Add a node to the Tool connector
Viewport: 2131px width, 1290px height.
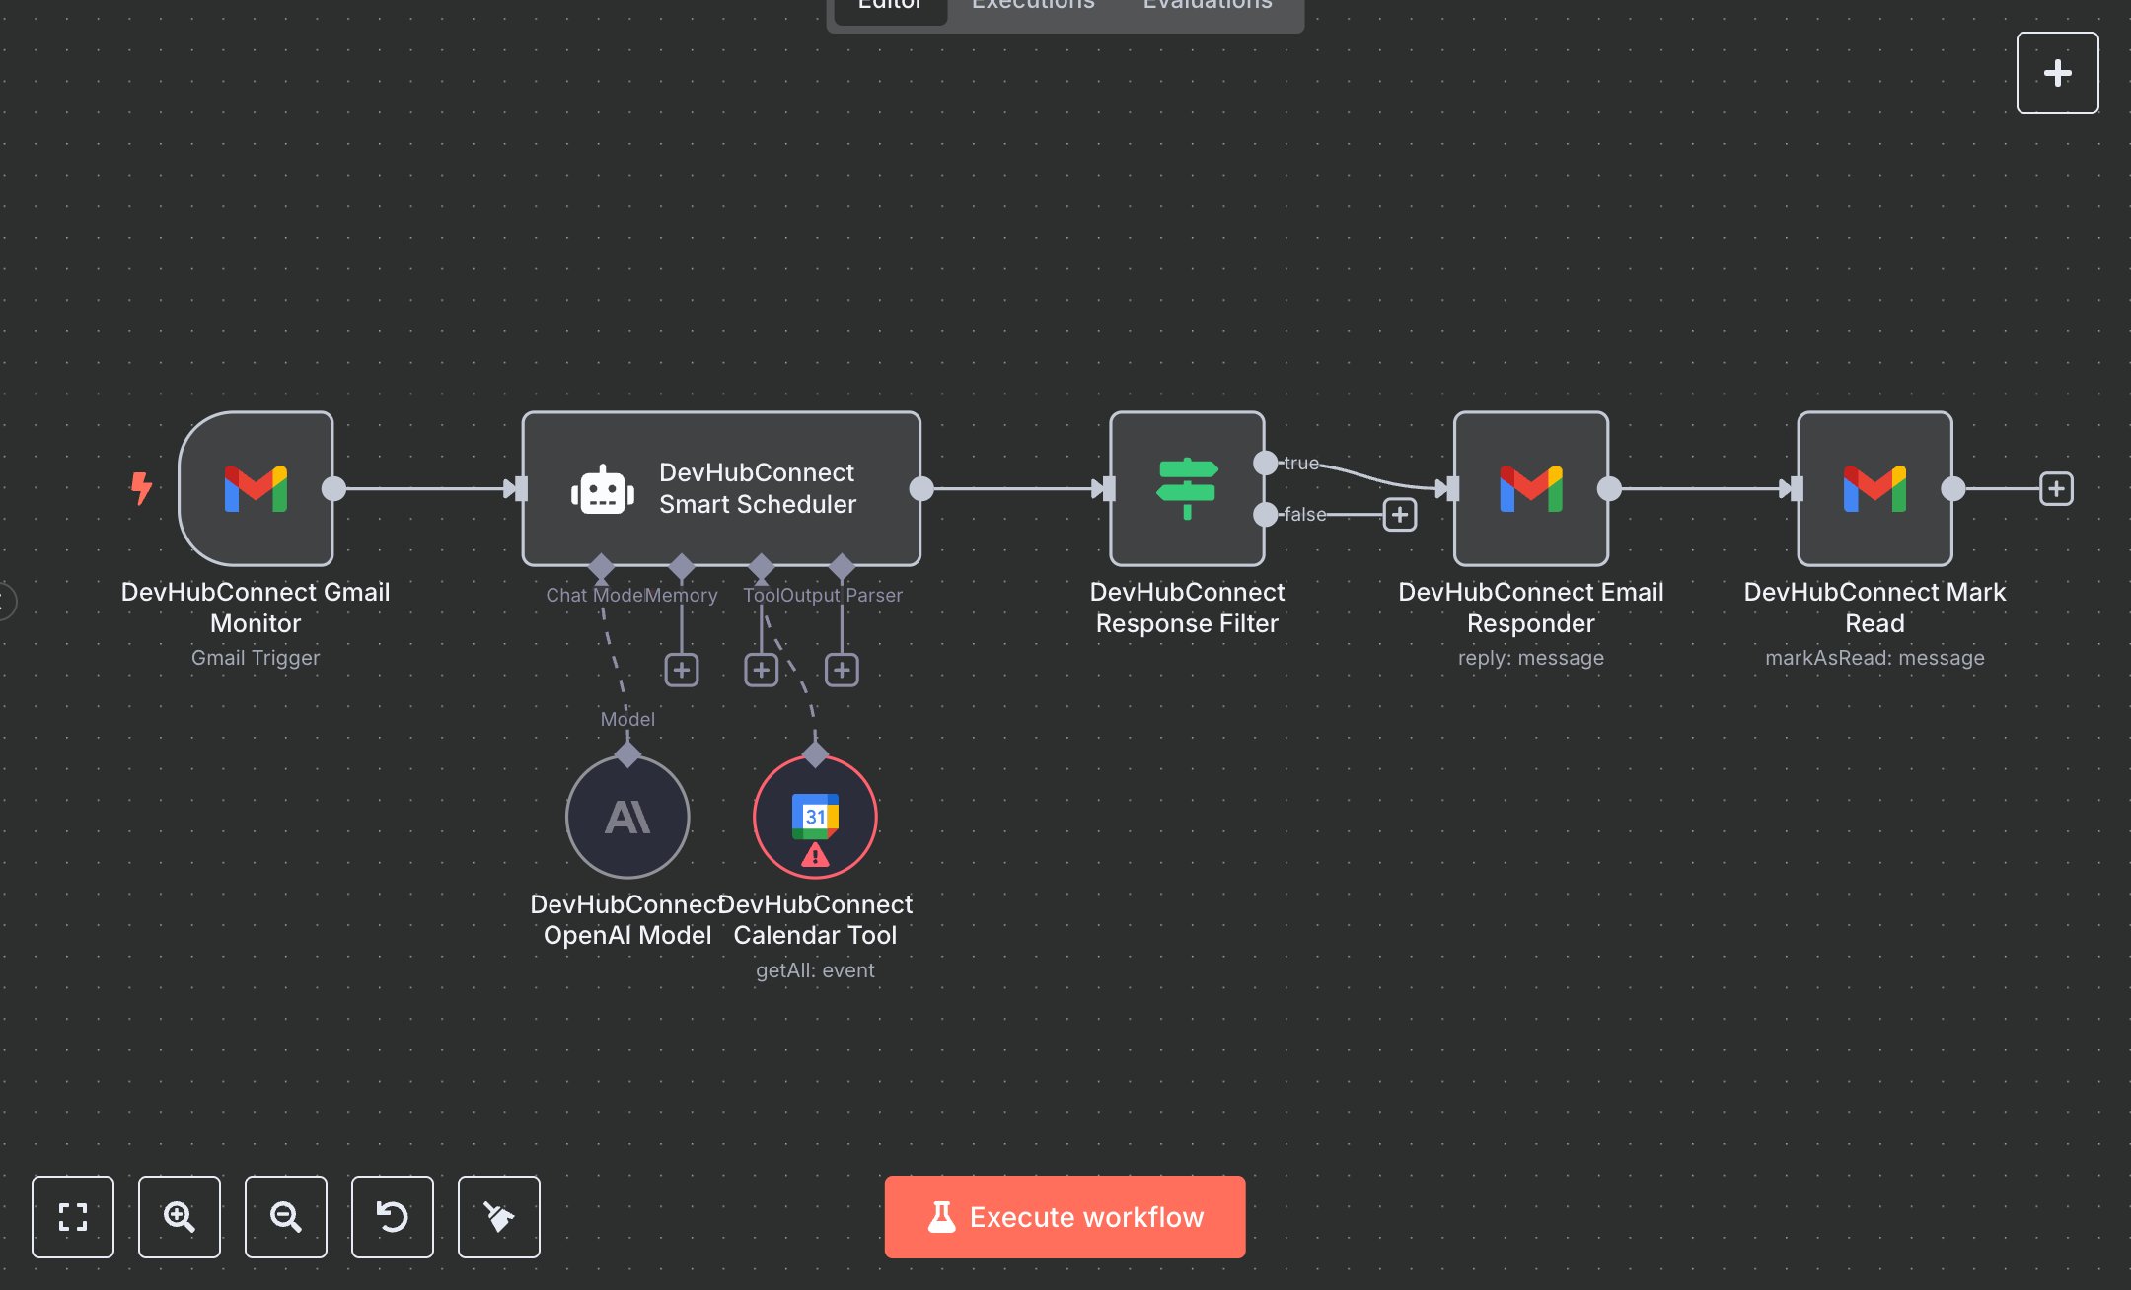click(x=762, y=671)
